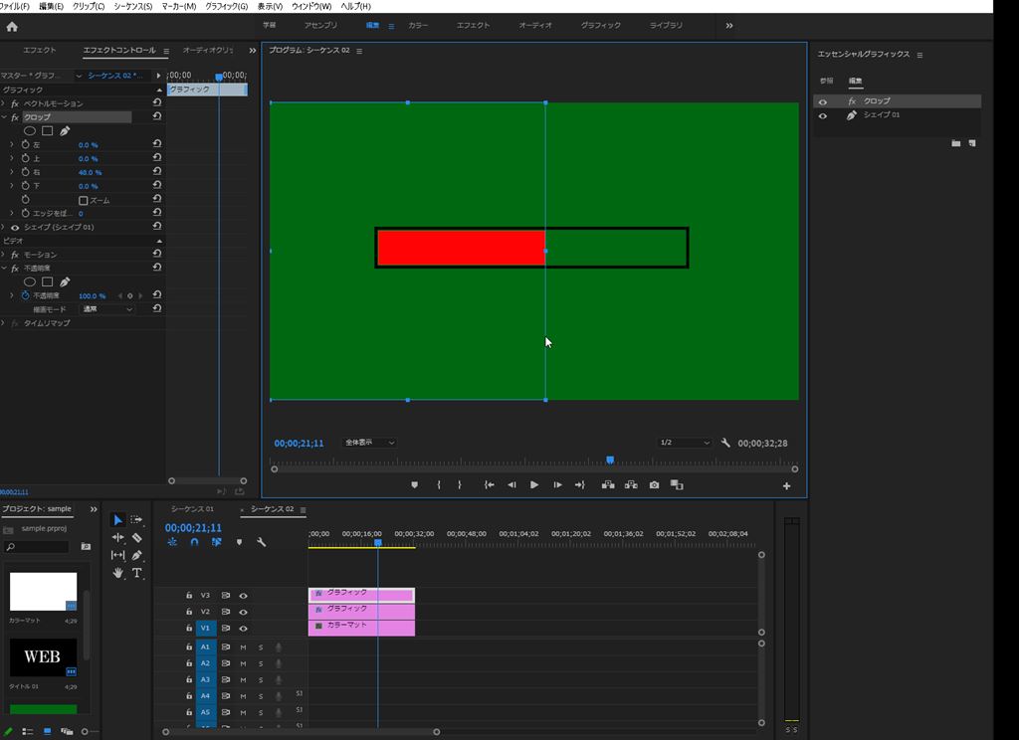The width and height of the screenshot is (1019, 740).
Task: Click the 右 crop value 48.0 %
Action: 90,172
